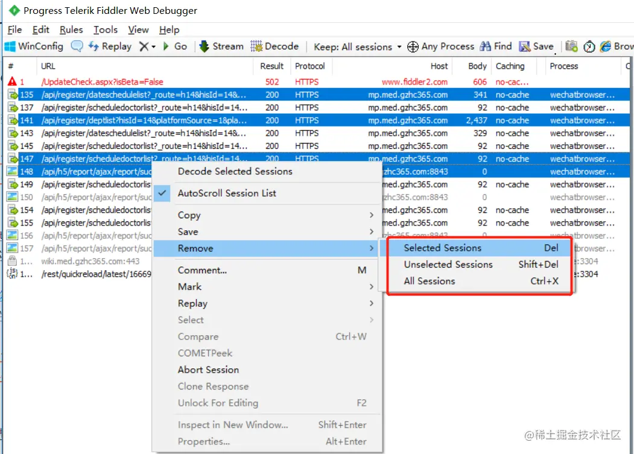Image resolution: width=634 pixels, height=454 pixels.
Task: Select session 135 dateschedulelist row
Action: click(x=319, y=95)
